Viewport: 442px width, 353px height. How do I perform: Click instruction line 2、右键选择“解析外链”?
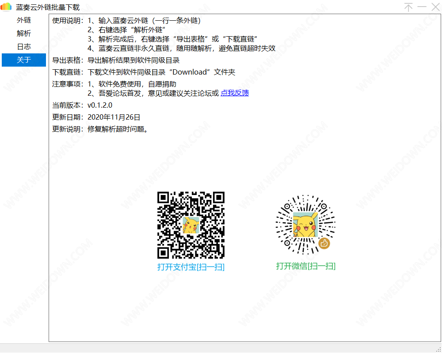(126, 30)
